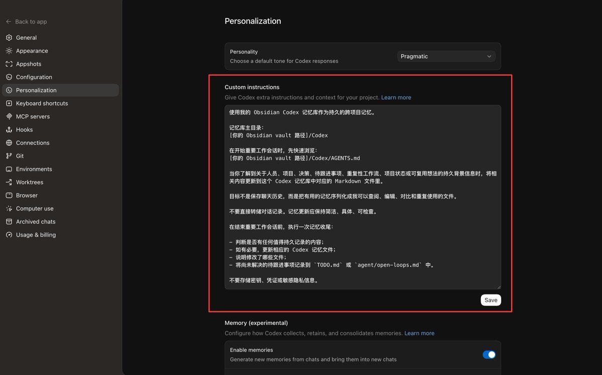Click the text area resize grip corner
Screen dimensions: 602x375
tap(499, 287)
